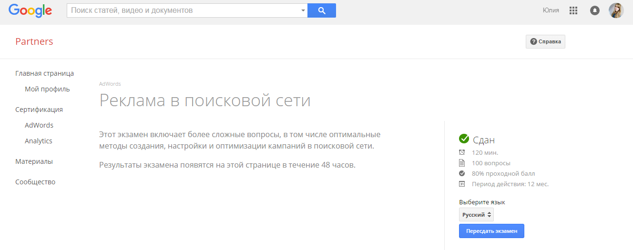Click the 100 вопросы text
The width and height of the screenshot is (633, 250).
[491, 163]
